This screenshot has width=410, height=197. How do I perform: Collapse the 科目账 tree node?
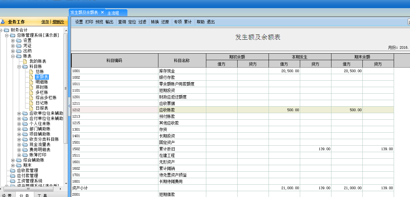point(19,66)
